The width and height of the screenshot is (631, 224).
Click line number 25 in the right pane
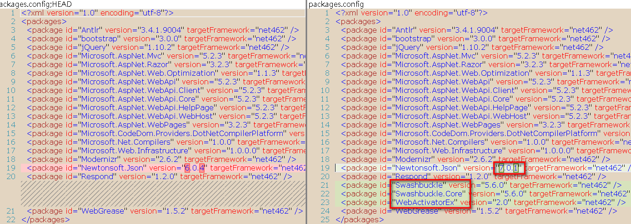coord(325,220)
